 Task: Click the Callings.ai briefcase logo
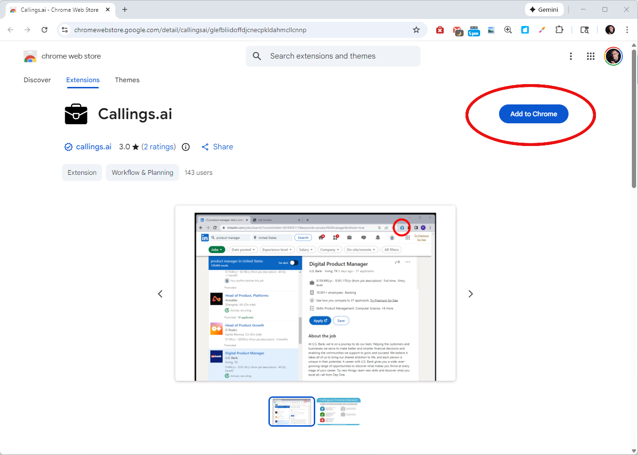click(x=76, y=114)
